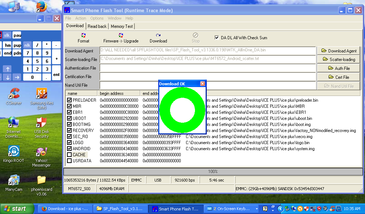
Task: Open the taskbar language bar options arrow
Action: pyautogui.click(x=273, y=210)
